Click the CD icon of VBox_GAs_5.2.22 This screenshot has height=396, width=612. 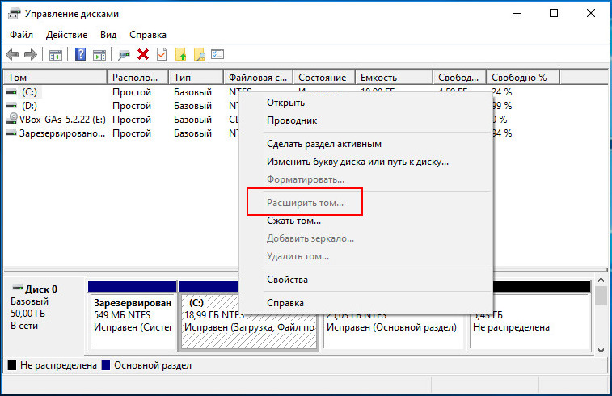12,119
